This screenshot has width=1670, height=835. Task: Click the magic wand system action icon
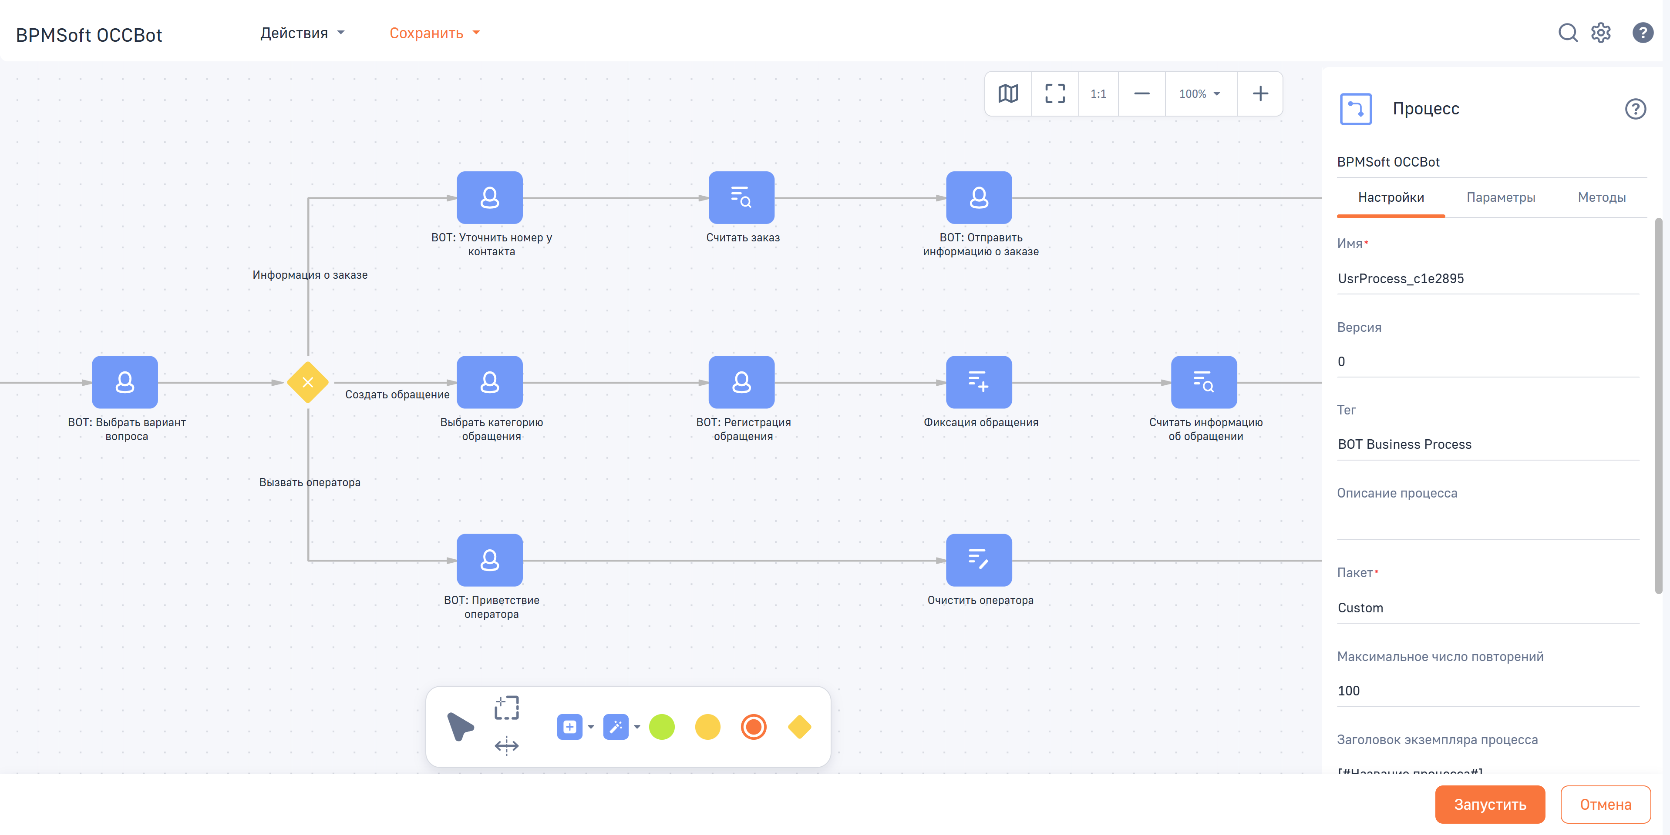(x=615, y=727)
